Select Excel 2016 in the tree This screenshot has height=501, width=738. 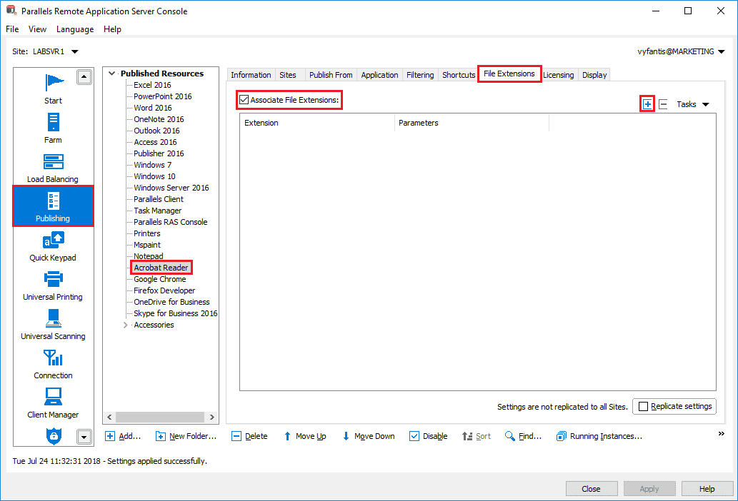coord(152,85)
